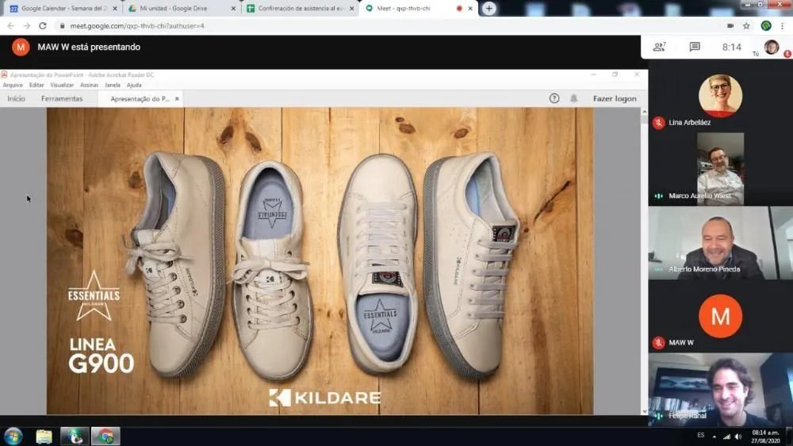This screenshot has height=446, width=793.
Task: Close the Apresentação do P... document tab
Action: 177,98
